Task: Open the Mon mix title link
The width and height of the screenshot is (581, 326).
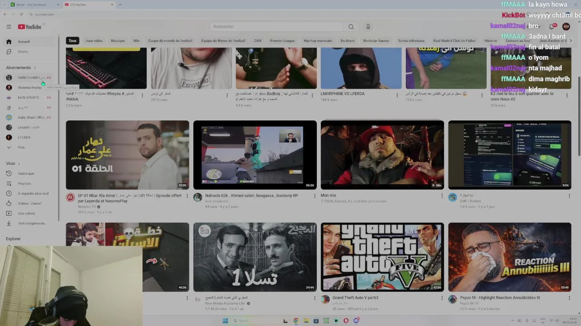Action: pos(328,196)
